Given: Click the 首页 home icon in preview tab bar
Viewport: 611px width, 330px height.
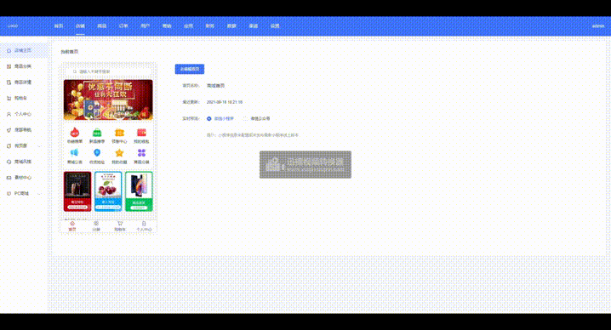Looking at the screenshot, I should (72, 224).
